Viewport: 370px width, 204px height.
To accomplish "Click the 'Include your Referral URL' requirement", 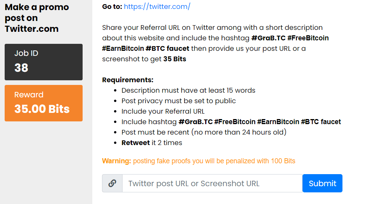I will click(163, 111).
